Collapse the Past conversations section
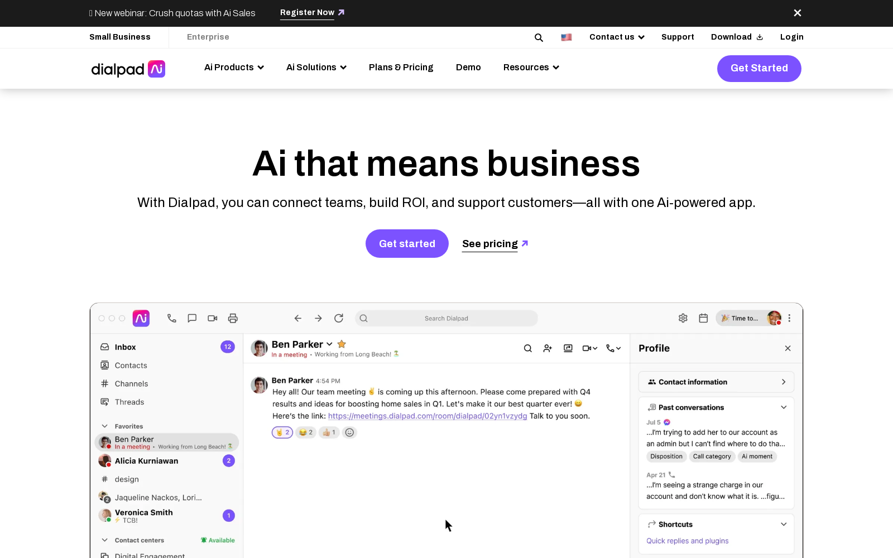The height and width of the screenshot is (558, 893). 784,407
